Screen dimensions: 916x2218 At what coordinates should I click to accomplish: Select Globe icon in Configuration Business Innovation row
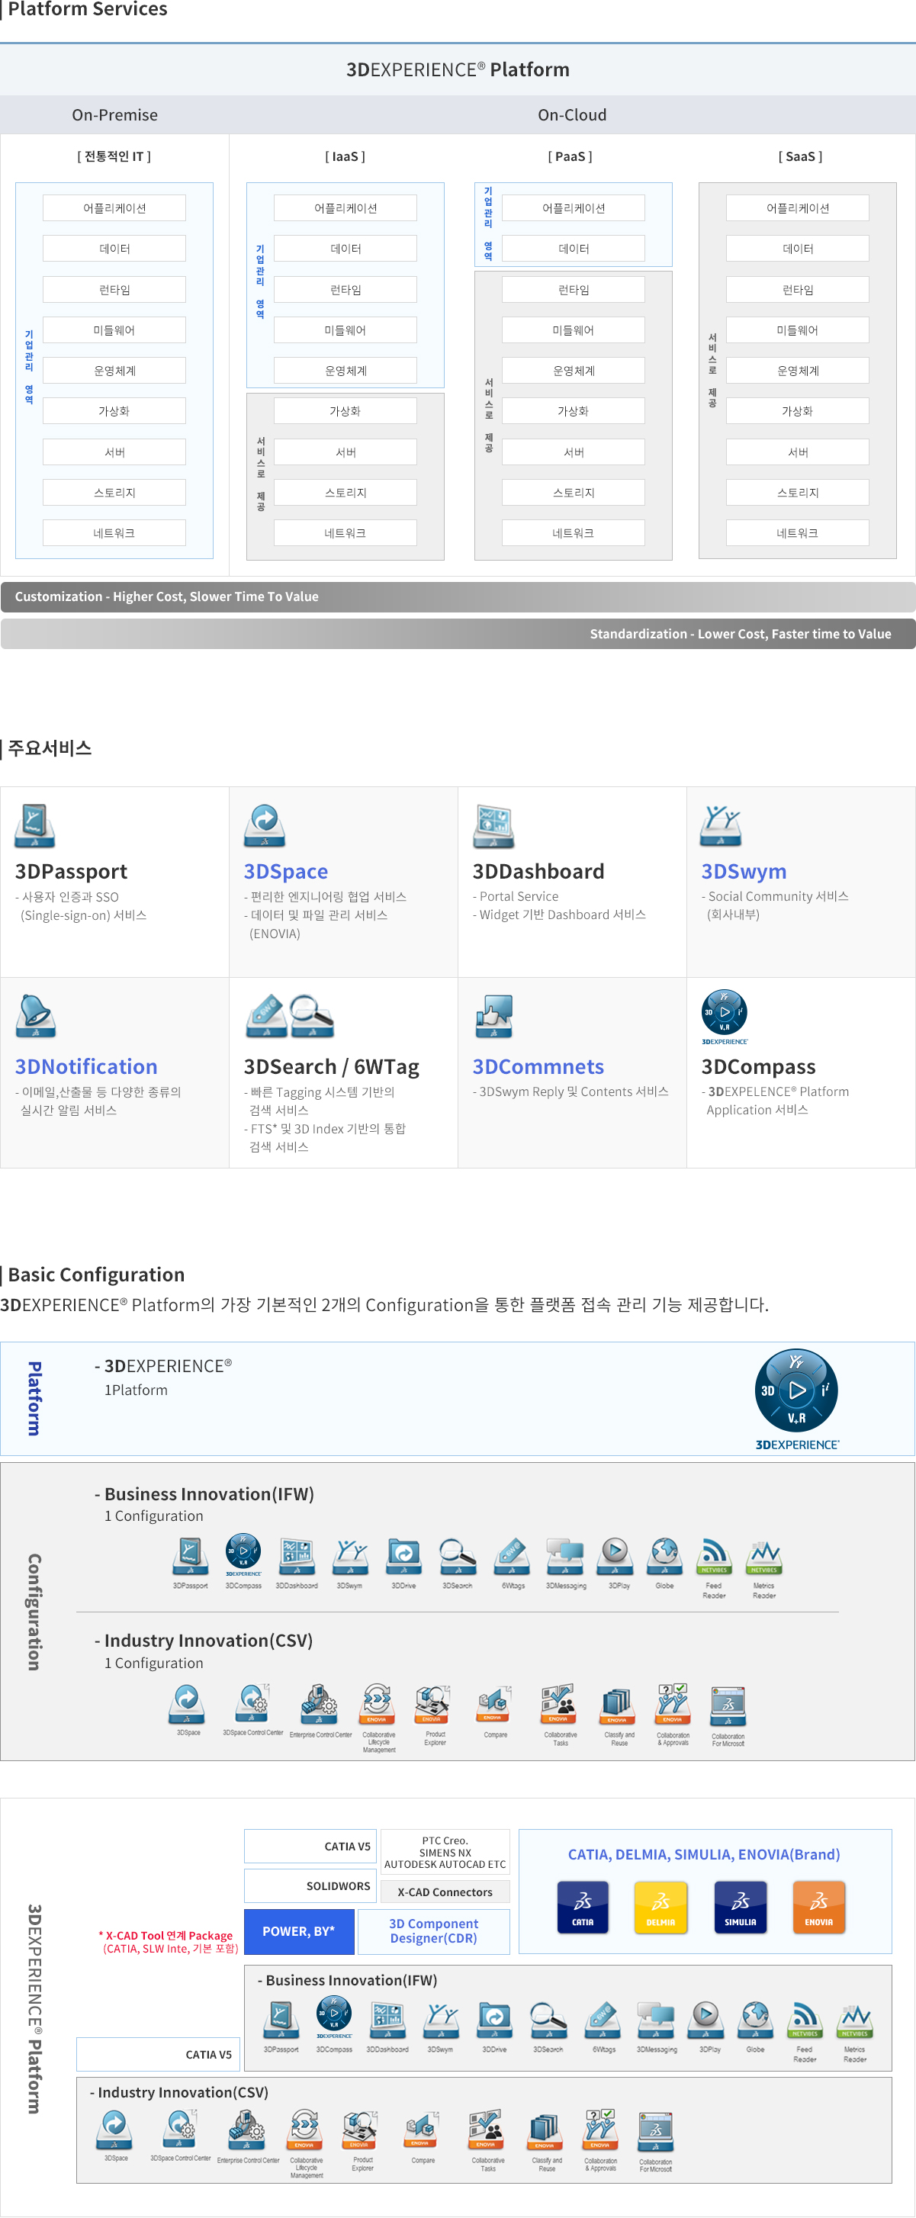pos(664,1556)
